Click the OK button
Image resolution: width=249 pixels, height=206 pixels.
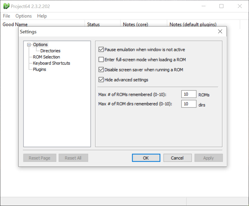point(146,158)
